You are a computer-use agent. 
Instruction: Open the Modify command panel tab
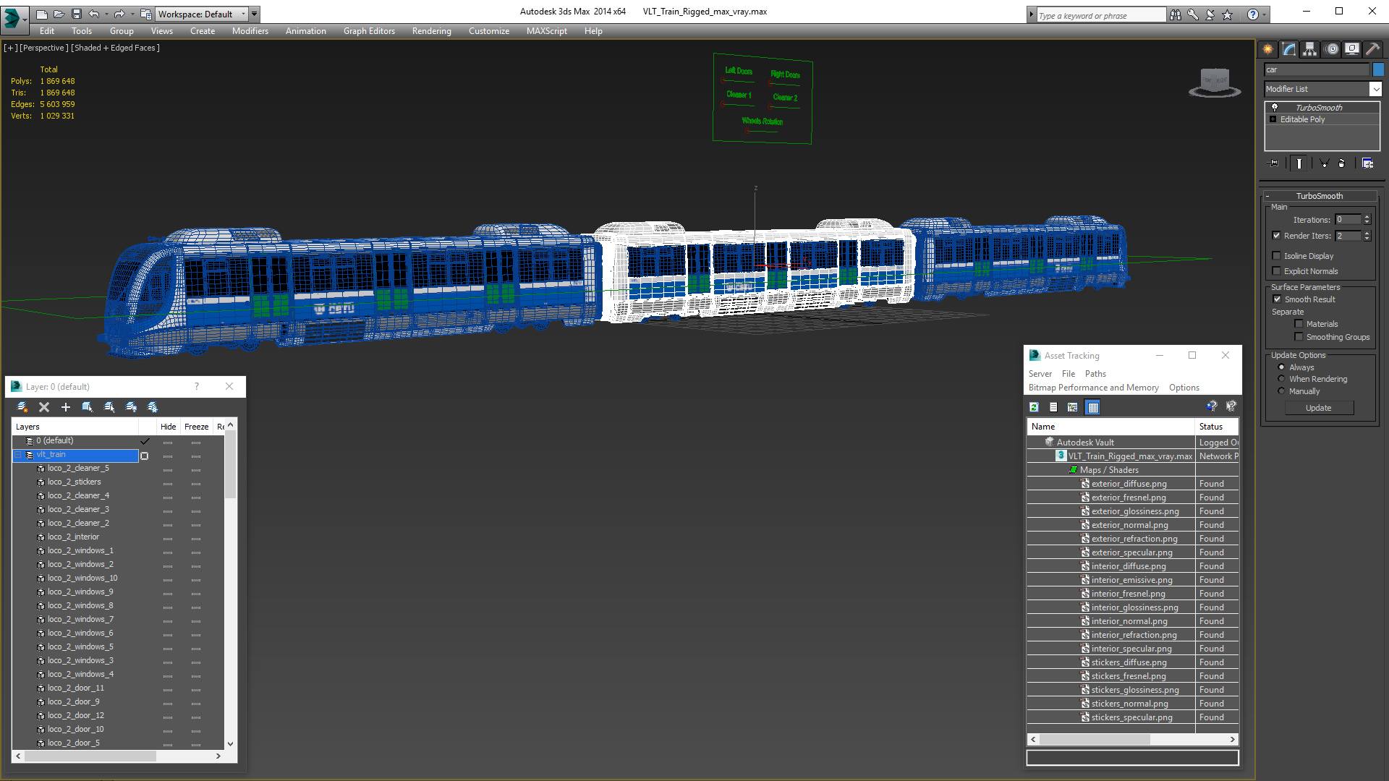click(1289, 49)
